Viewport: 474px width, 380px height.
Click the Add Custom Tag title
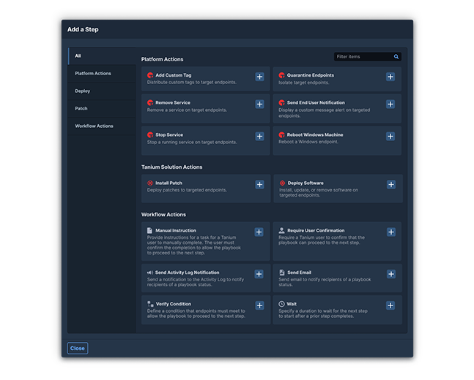[174, 75]
